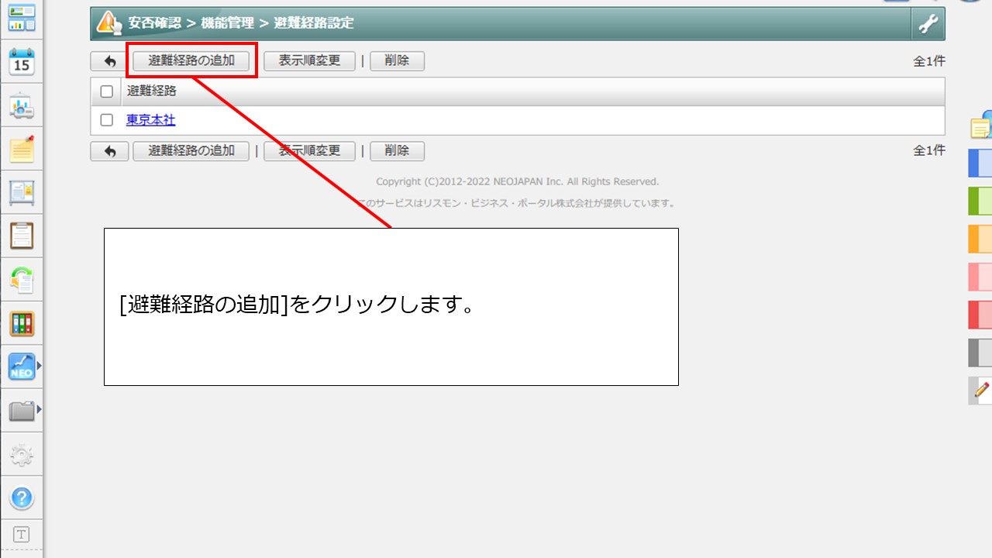This screenshot has width=992, height=558.
Task: Click the 全1件 count below the list
Action: pyautogui.click(x=929, y=150)
